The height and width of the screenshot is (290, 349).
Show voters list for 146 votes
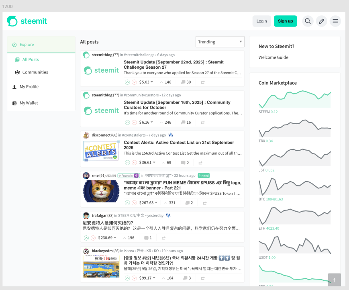pos(165,82)
